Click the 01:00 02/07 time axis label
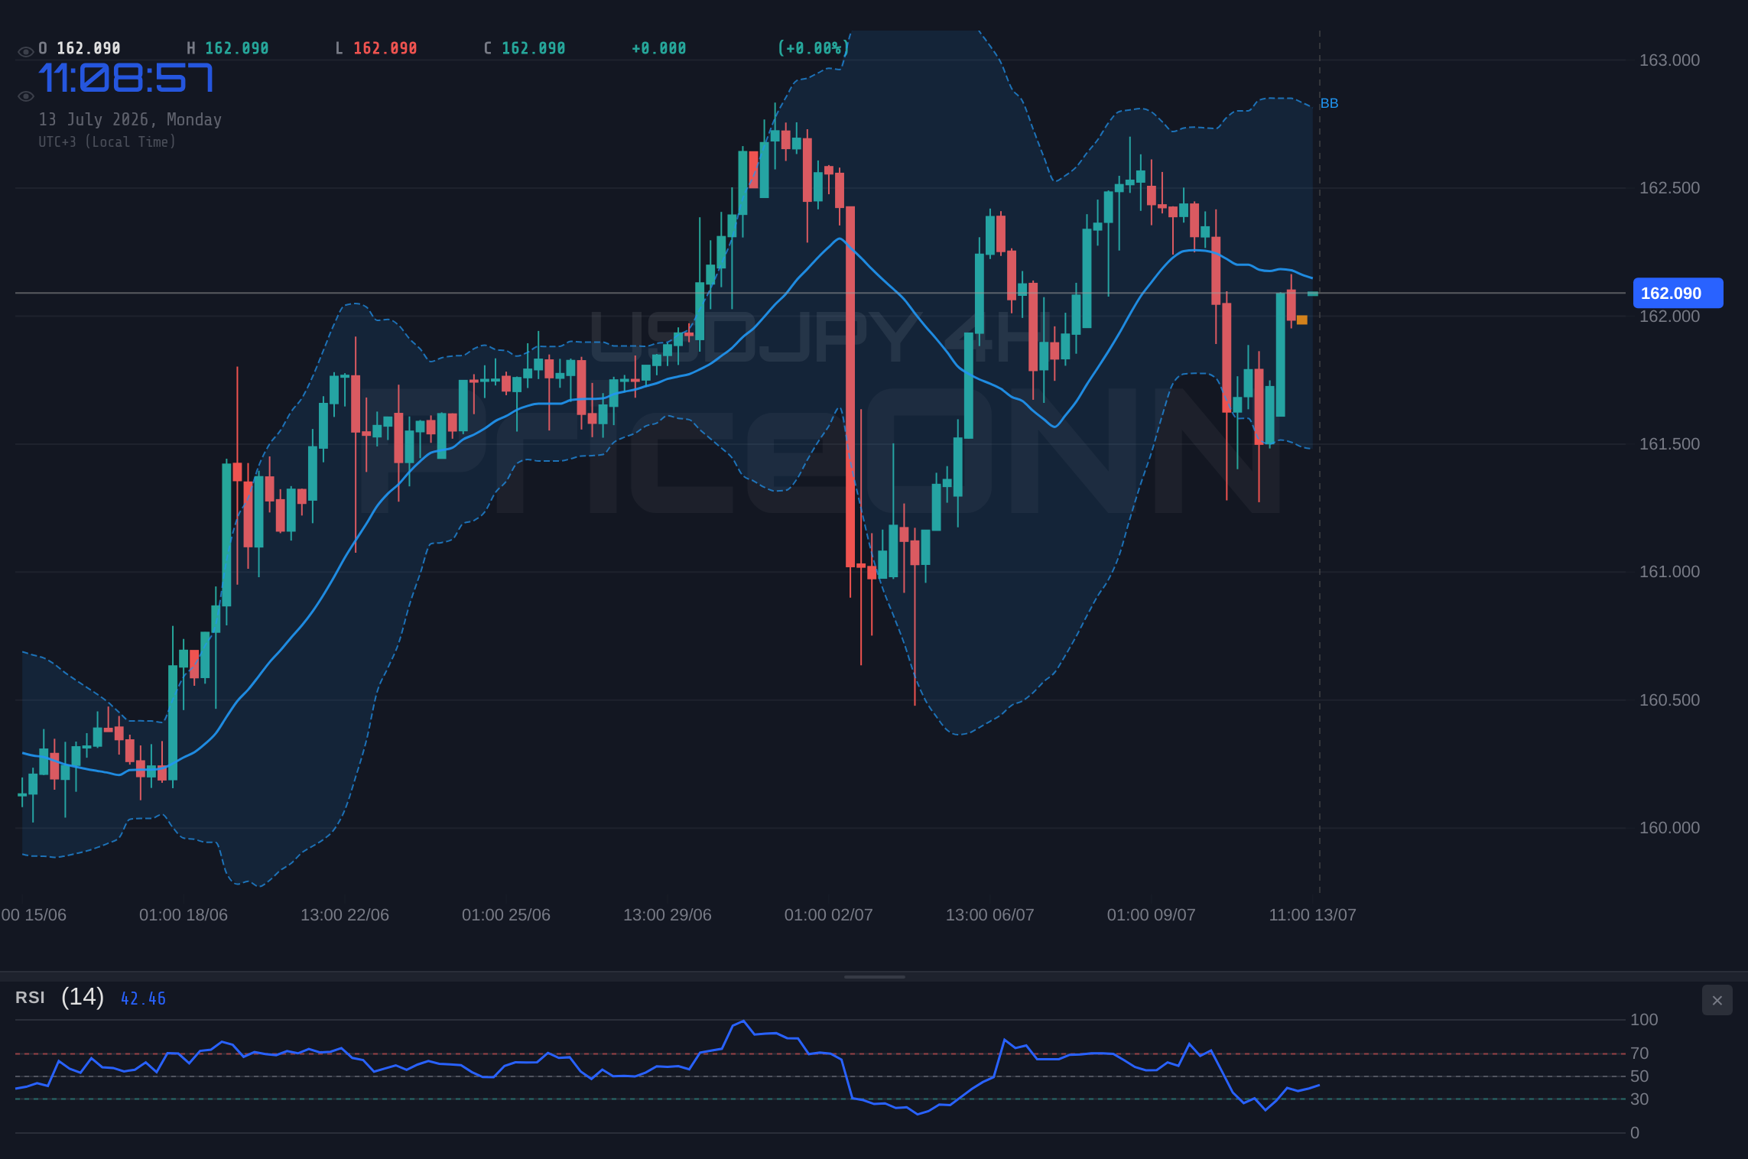Viewport: 1748px width, 1159px height. click(x=829, y=915)
